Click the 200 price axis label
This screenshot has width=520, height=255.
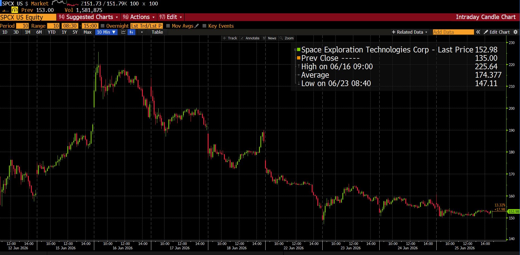click(x=512, y=108)
